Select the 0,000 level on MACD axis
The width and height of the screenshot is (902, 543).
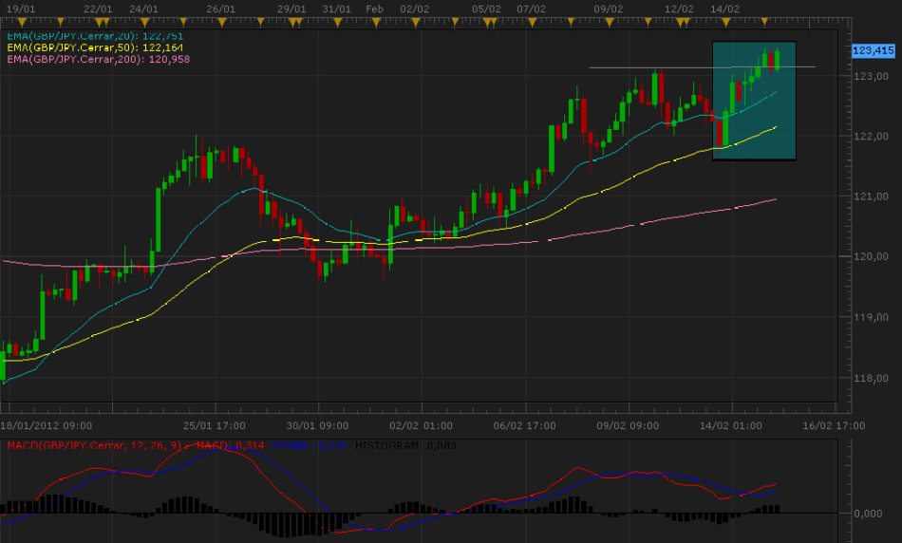pyautogui.click(x=870, y=514)
